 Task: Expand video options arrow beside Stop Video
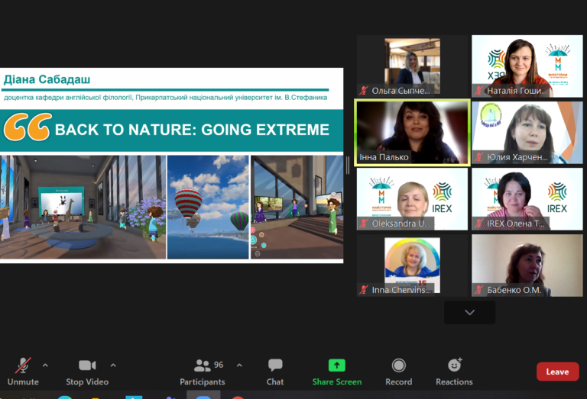pos(113,365)
